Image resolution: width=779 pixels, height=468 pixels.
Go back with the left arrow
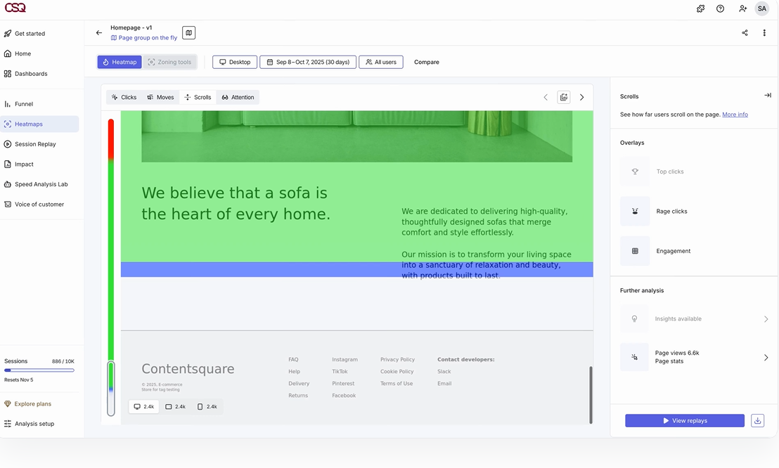(99, 33)
